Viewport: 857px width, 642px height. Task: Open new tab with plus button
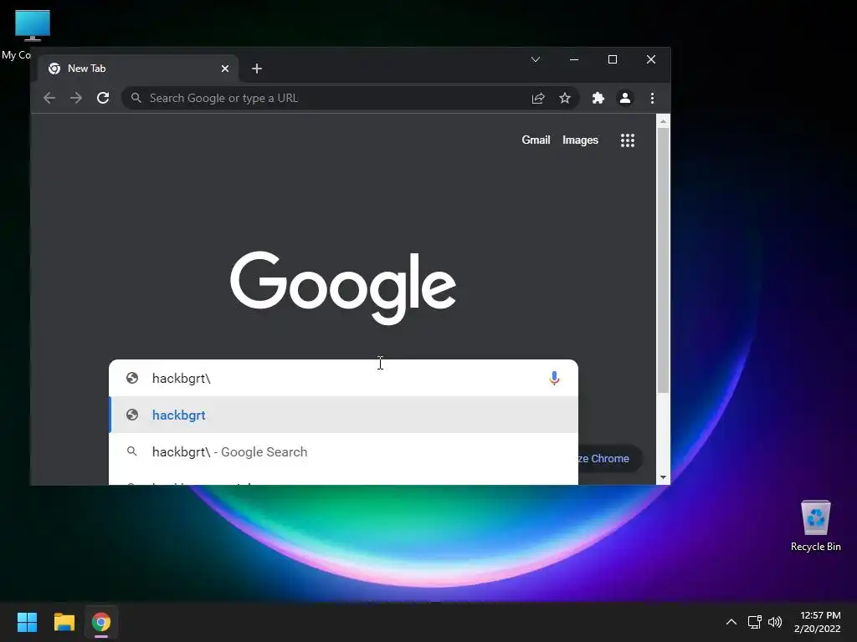(257, 69)
